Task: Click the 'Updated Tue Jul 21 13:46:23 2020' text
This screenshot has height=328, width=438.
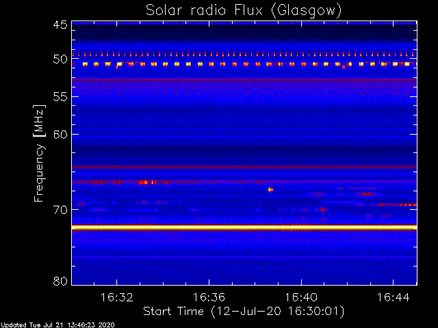Action: (57, 325)
